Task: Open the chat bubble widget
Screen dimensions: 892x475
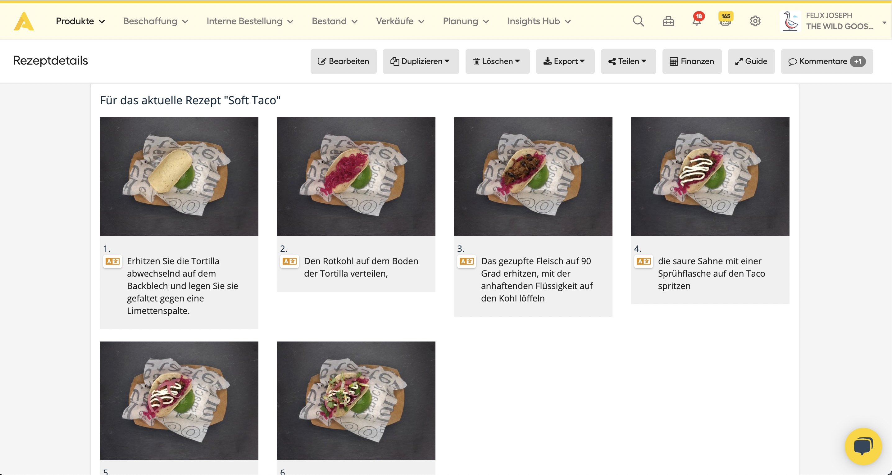Action: [862, 447]
